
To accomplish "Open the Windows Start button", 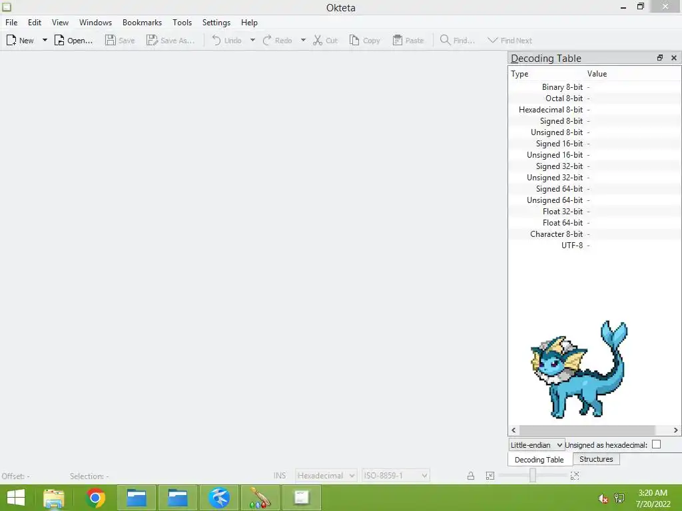I will pos(16,498).
